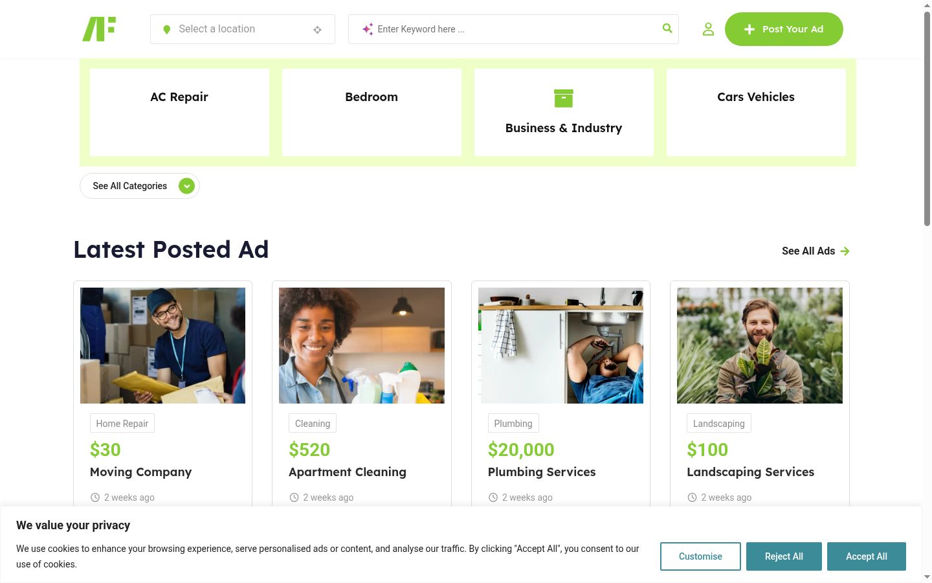This screenshot has width=932, height=583.
Task: Expand See All Categories chevron
Action: tap(186, 186)
